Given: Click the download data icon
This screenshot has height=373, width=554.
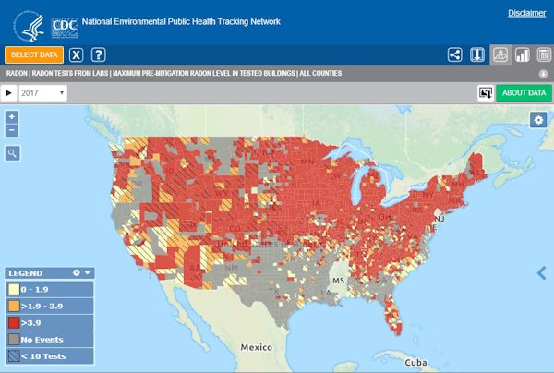Looking at the screenshot, I should tap(477, 54).
